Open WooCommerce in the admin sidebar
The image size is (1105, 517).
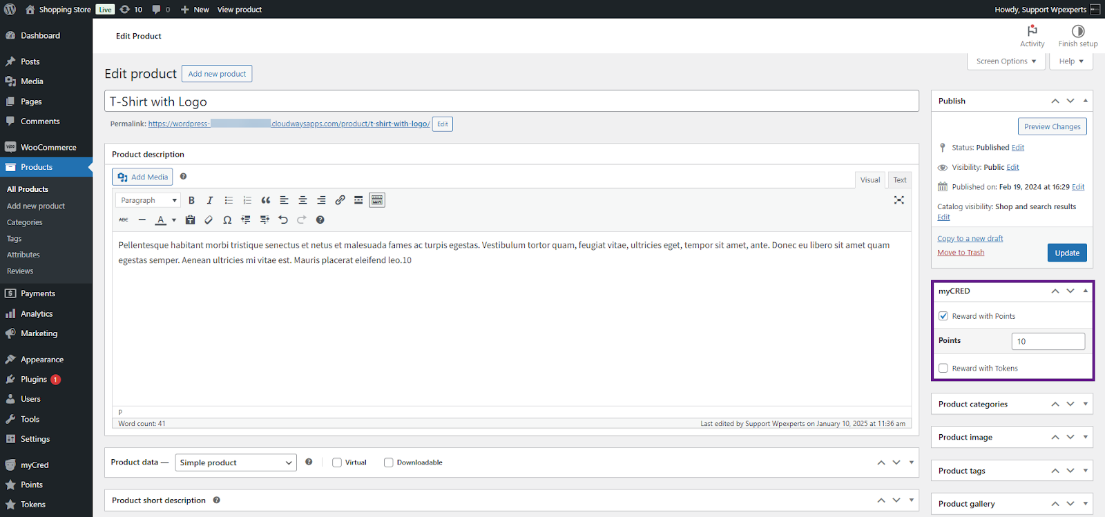click(48, 147)
